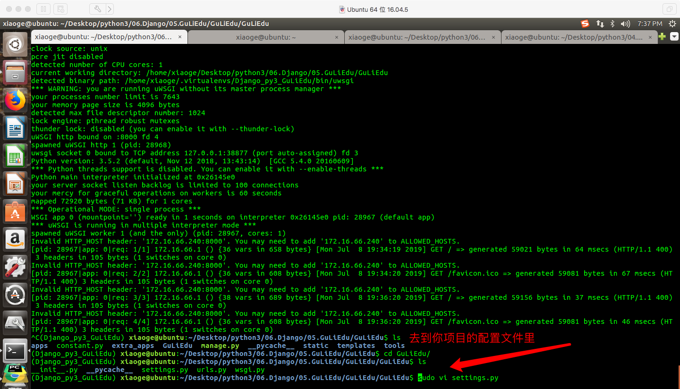Click the 'templates' directory name
This screenshot has width=680, height=389.
(356, 346)
